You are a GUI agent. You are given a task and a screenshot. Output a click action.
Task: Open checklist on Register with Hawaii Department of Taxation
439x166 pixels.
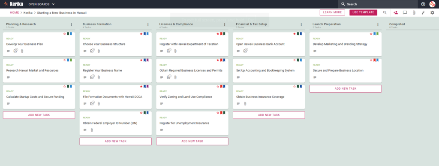point(169,51)
